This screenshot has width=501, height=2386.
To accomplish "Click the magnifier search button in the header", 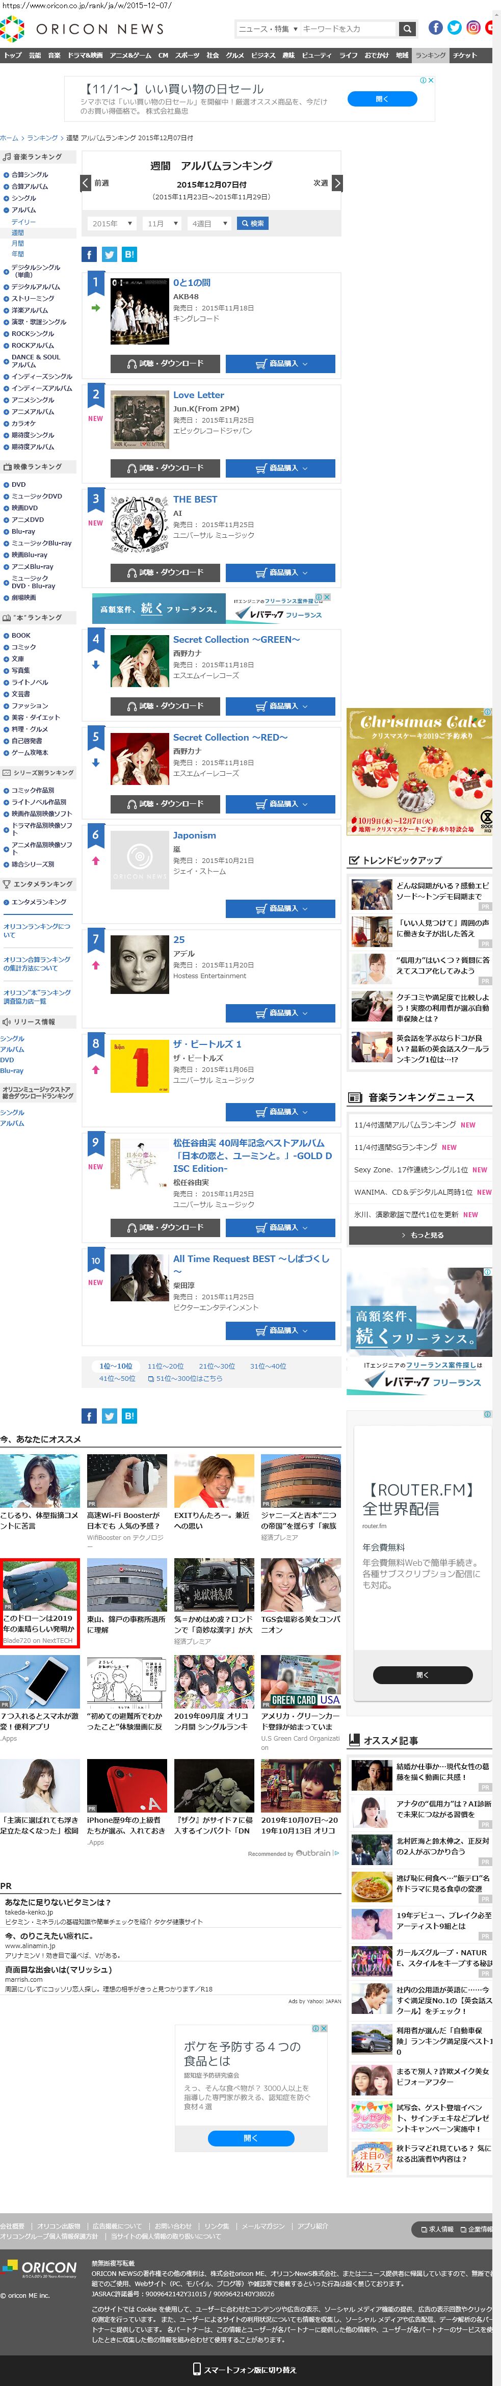I will point(407,29).
